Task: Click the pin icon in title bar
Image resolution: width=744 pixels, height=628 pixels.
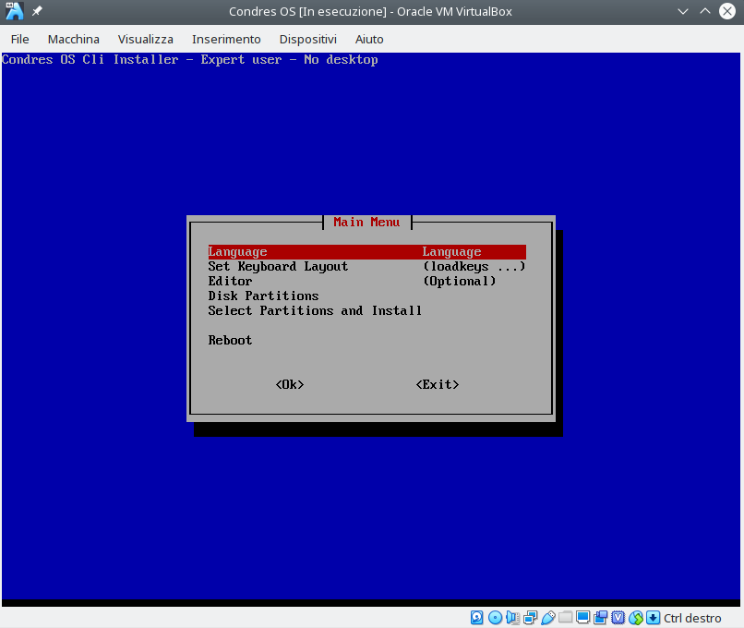Action: coord(38,12)
